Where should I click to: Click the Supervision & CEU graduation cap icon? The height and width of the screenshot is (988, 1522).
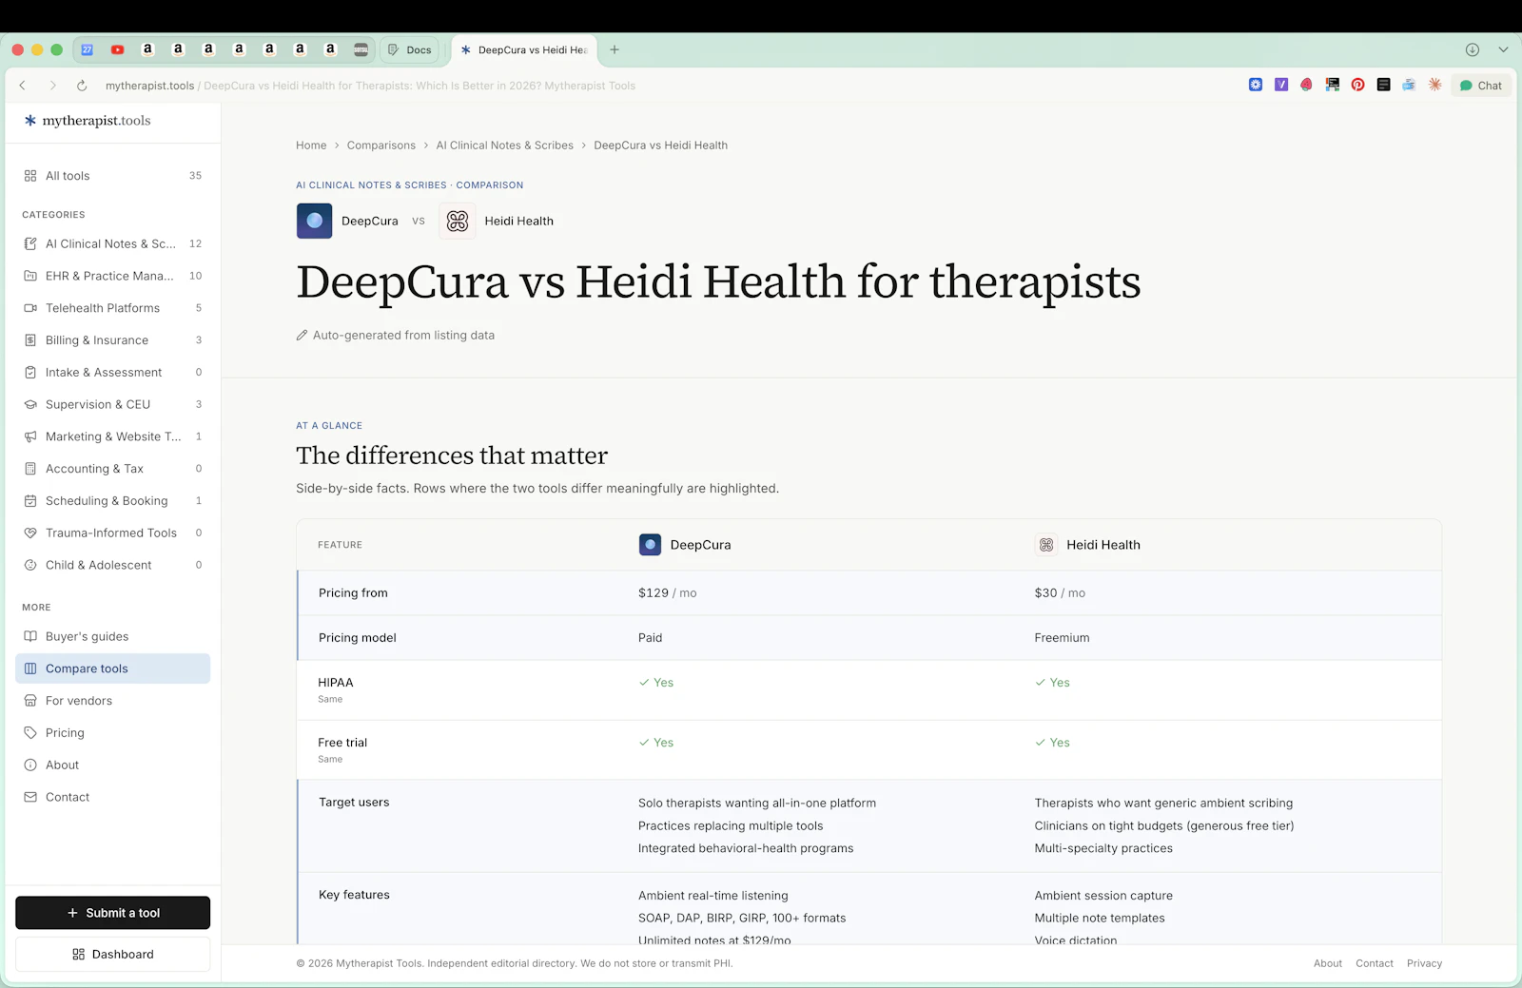tap(30, 404)
